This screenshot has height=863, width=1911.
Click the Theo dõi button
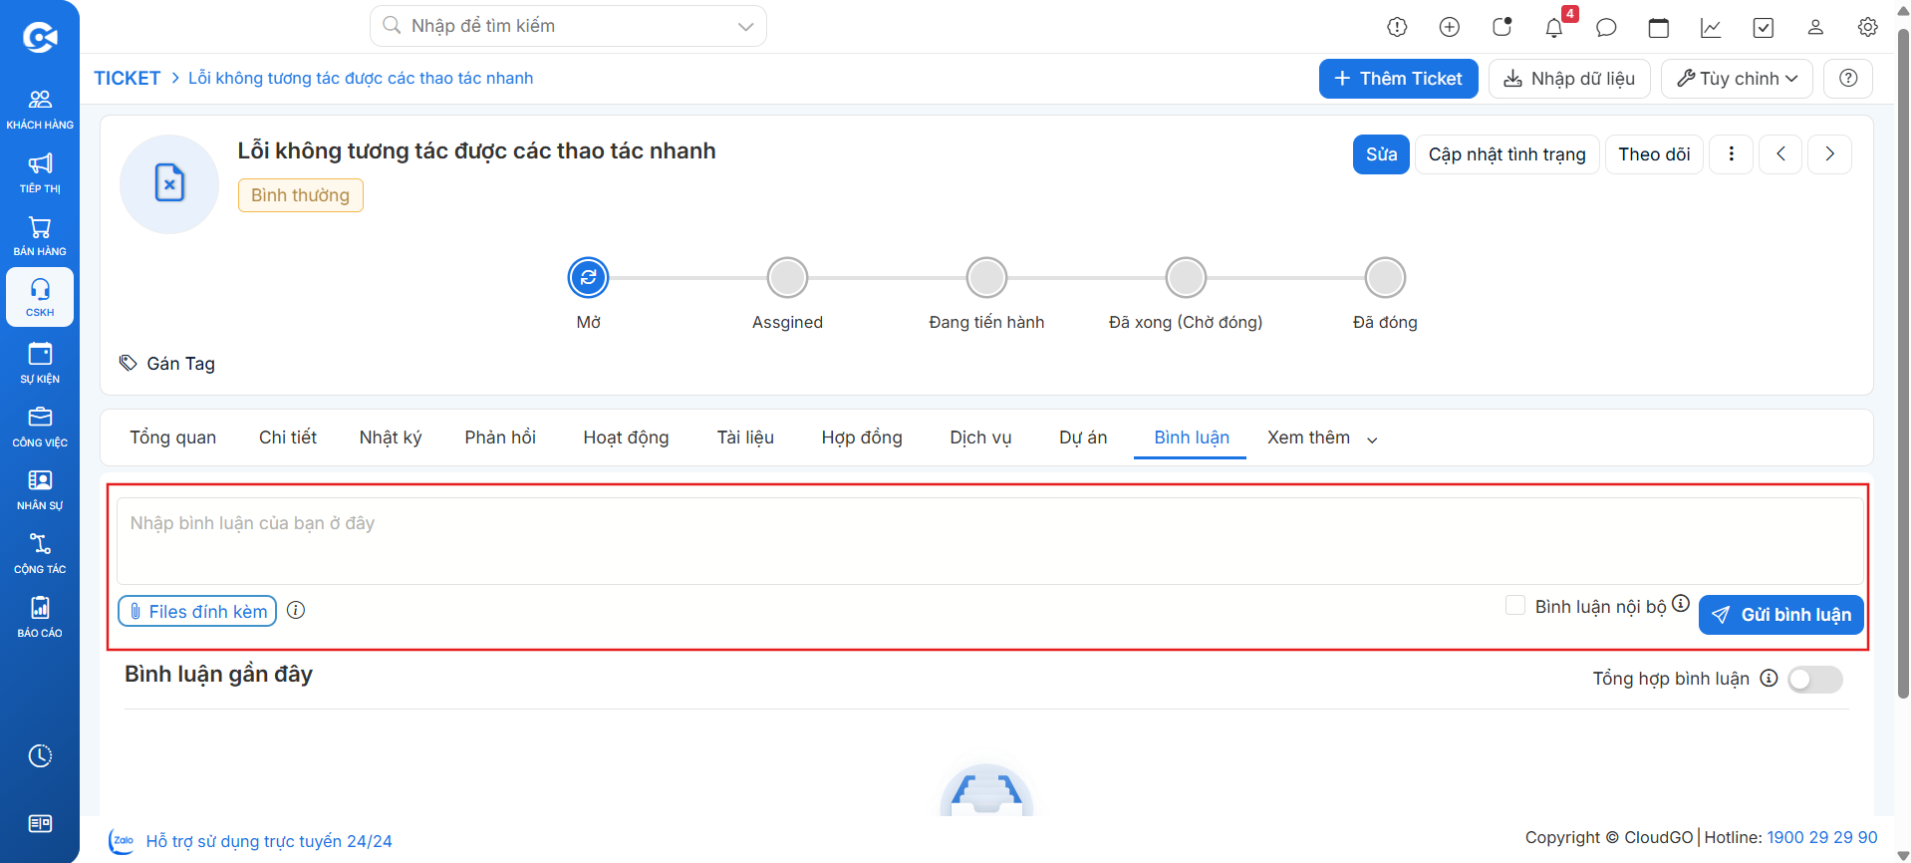click(1654, 153)
